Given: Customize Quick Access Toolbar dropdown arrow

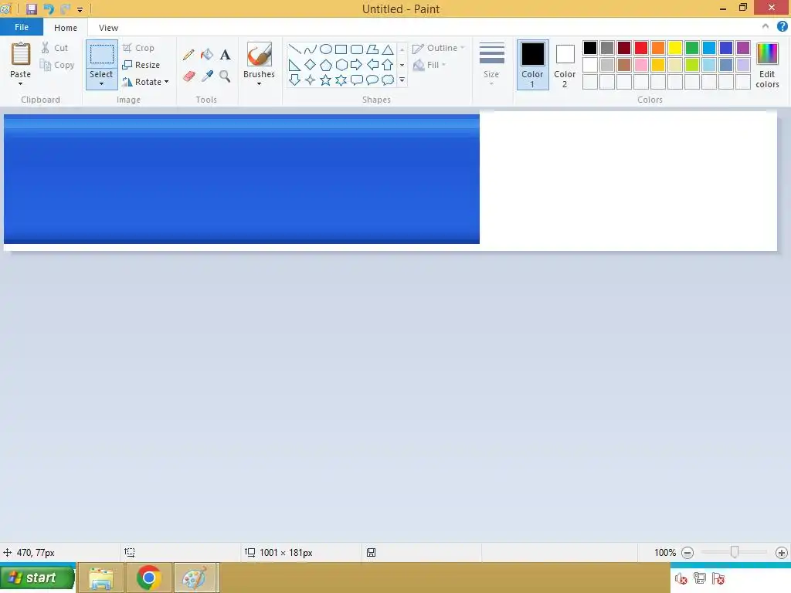Looking at the screenshot, I should coord(80,9).
